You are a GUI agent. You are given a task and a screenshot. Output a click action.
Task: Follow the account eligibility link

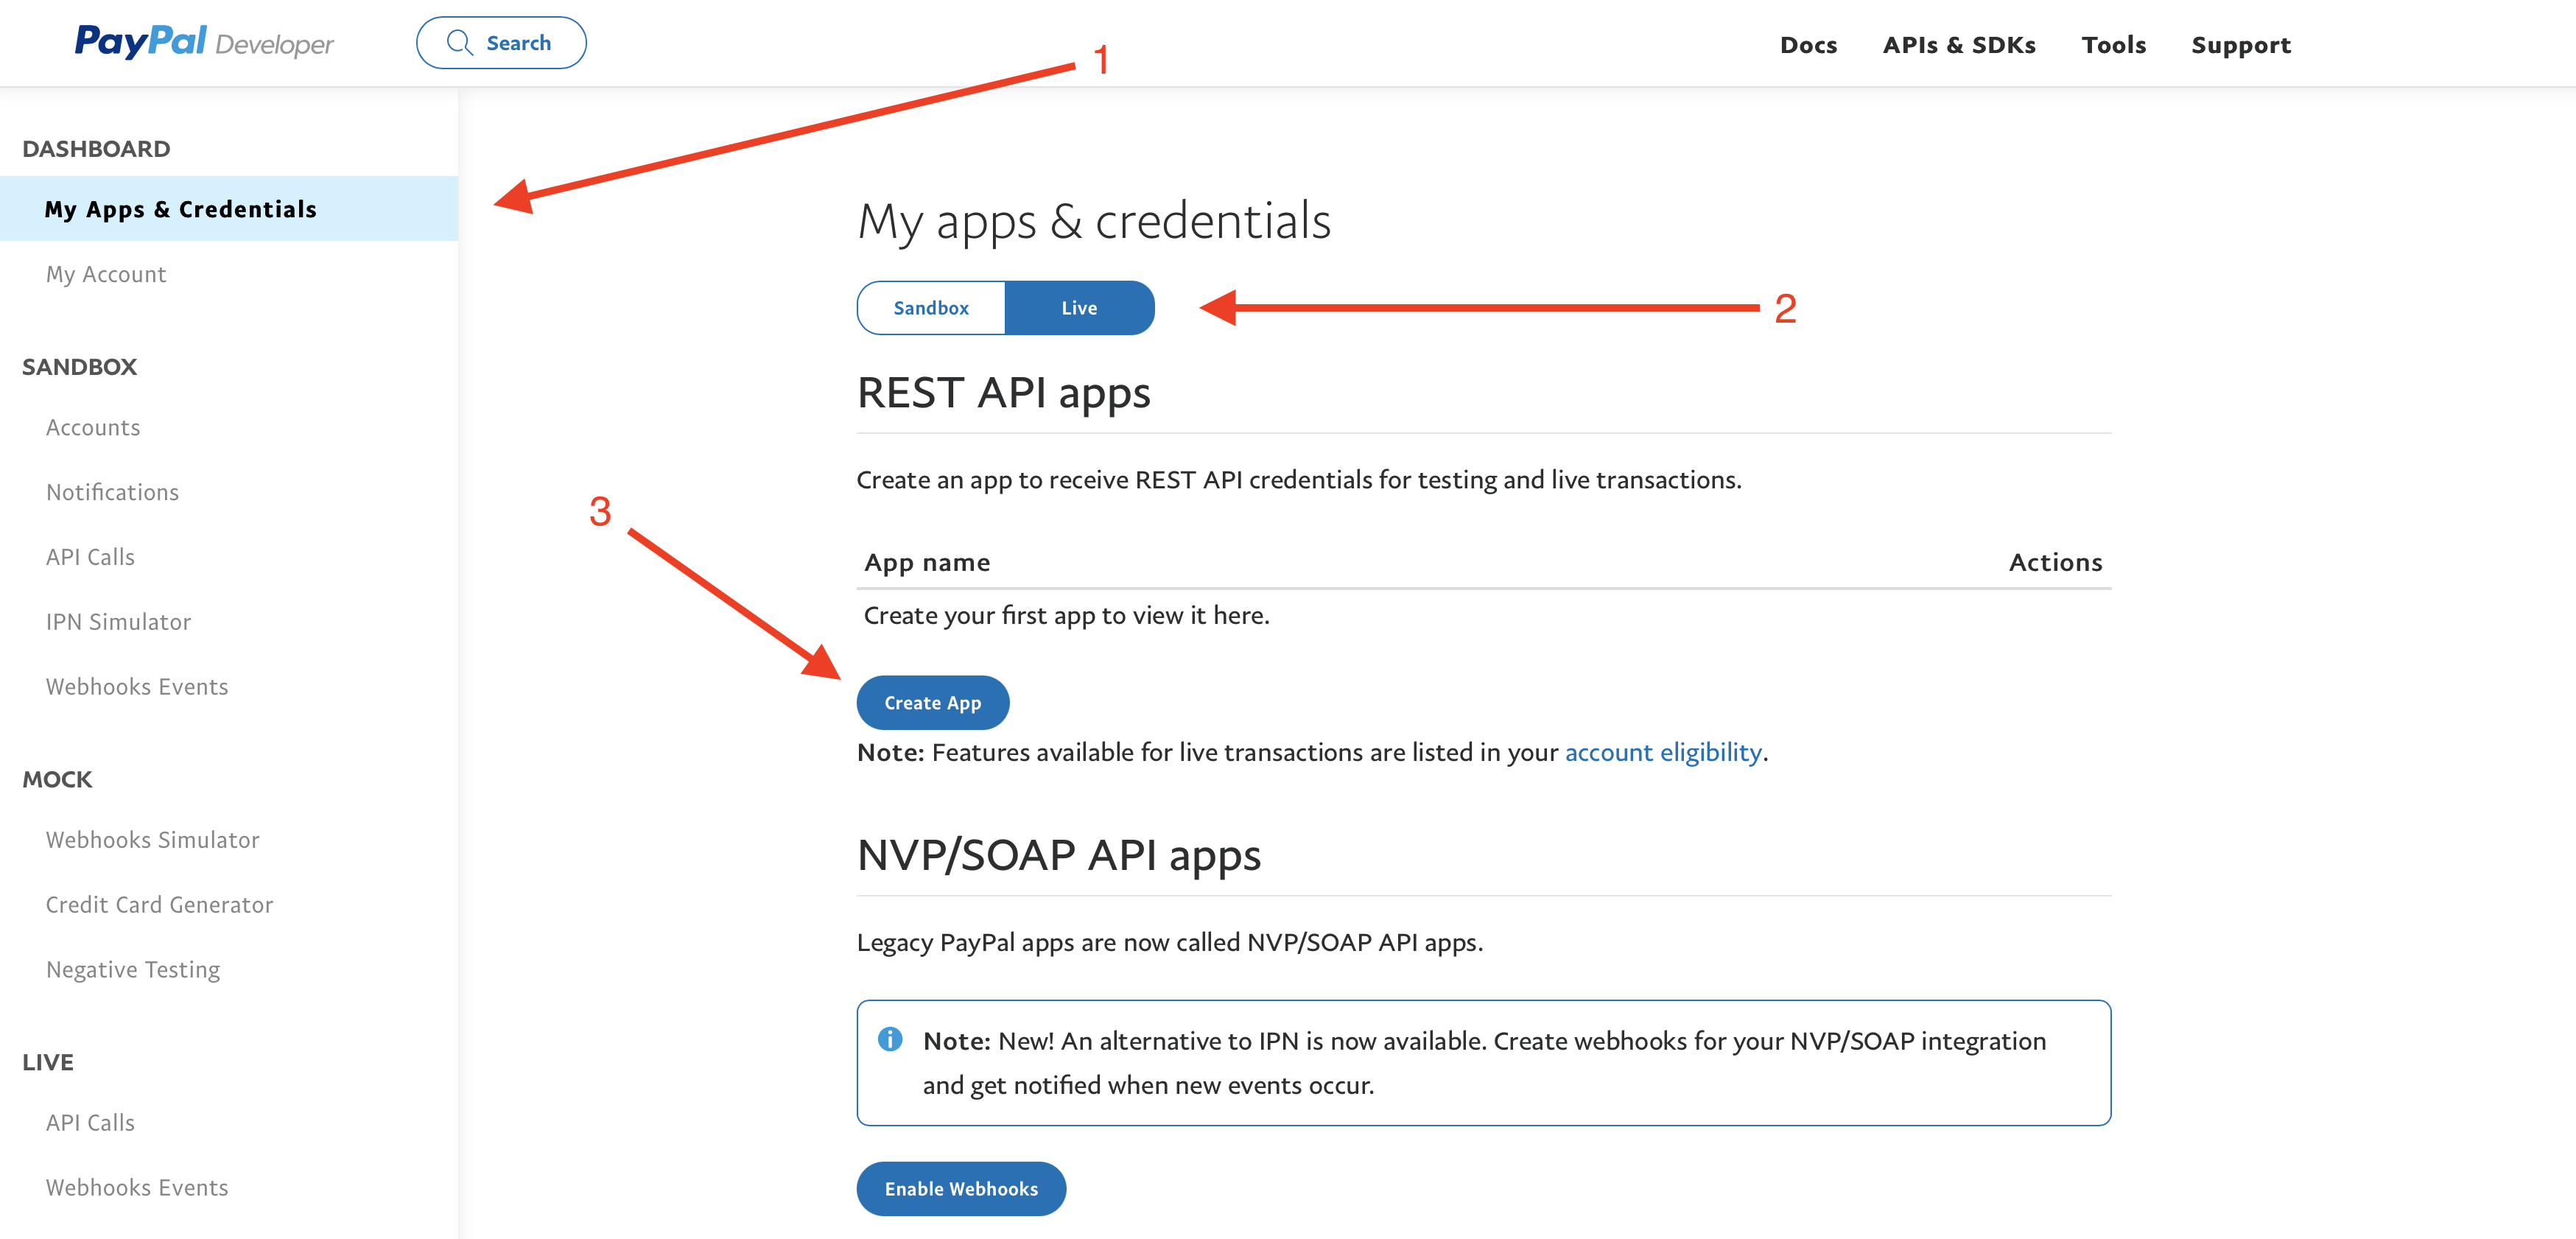pos(1662,752)
